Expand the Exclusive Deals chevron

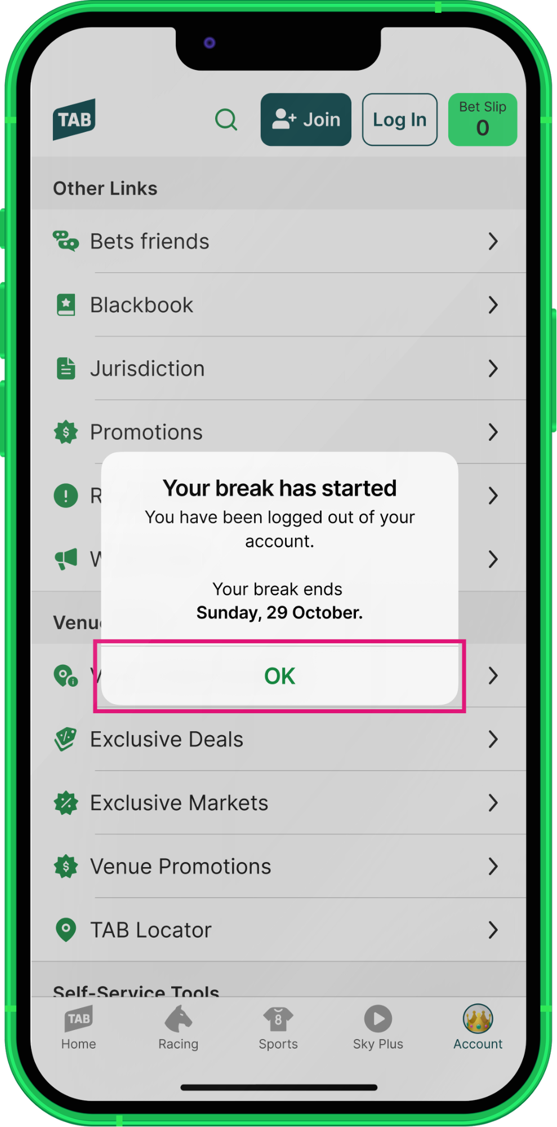493,739
